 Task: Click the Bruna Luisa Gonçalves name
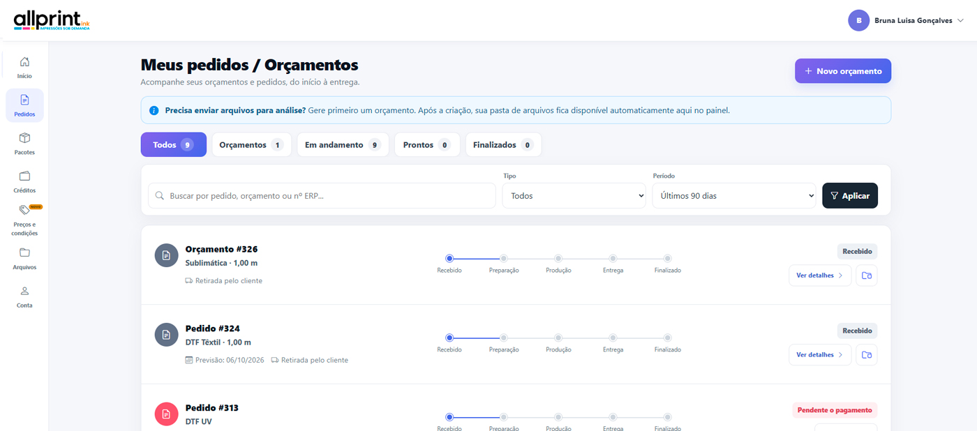(x=913, y=21)
